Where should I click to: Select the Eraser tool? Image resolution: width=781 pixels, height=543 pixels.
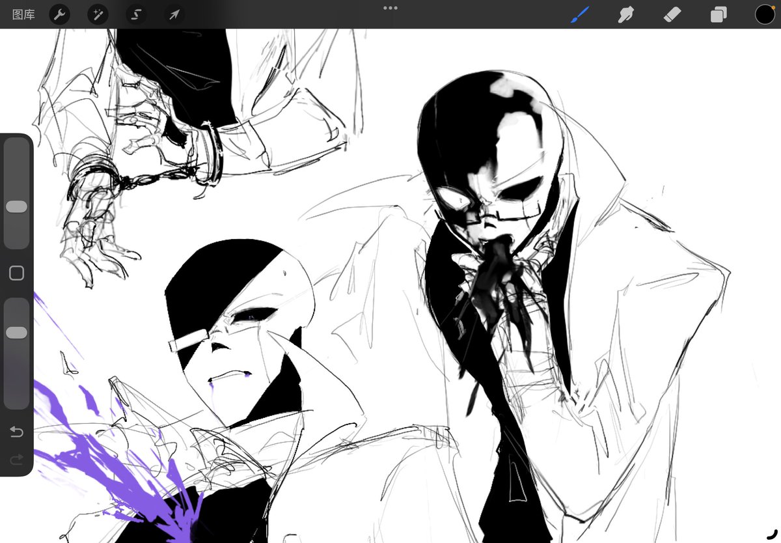click(672, 14)
